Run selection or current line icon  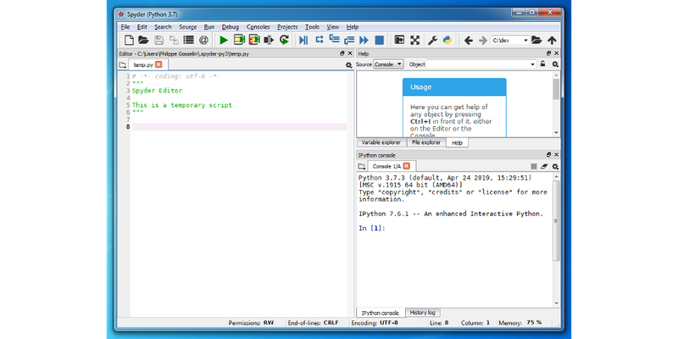pyautogui.click(x=269, y=40)
